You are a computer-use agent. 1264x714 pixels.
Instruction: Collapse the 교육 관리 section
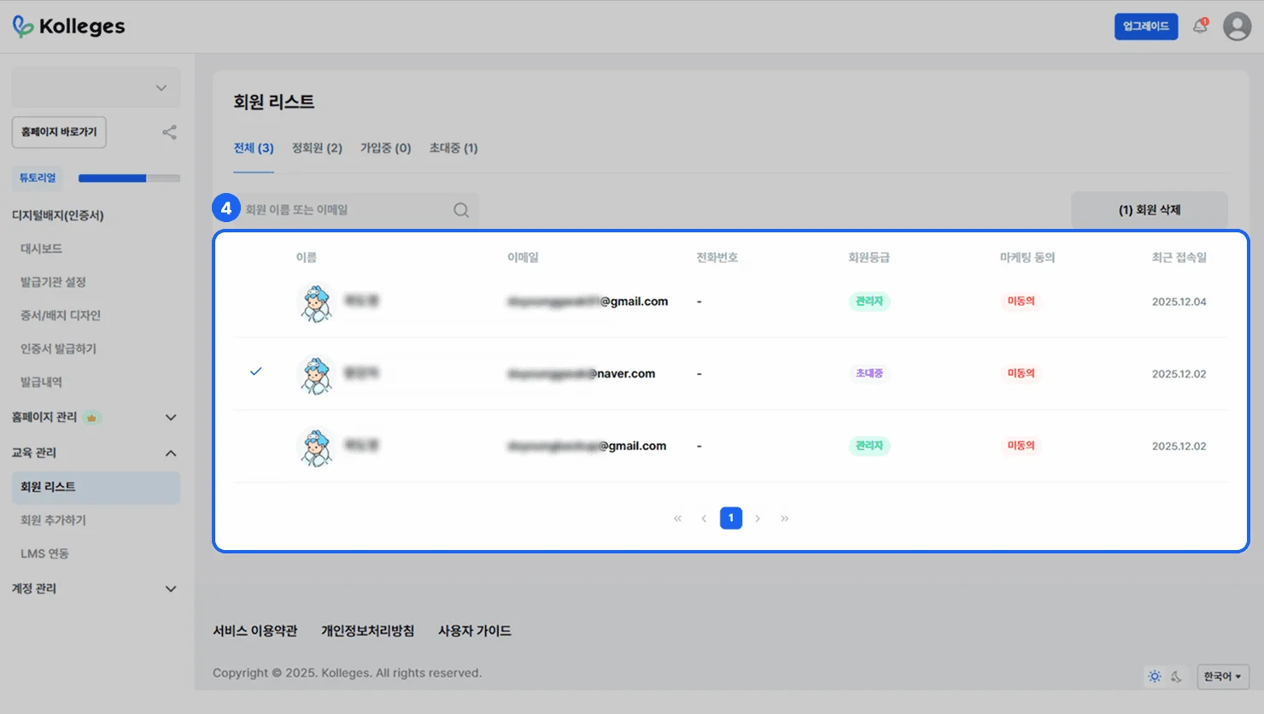tap(171, 453)
